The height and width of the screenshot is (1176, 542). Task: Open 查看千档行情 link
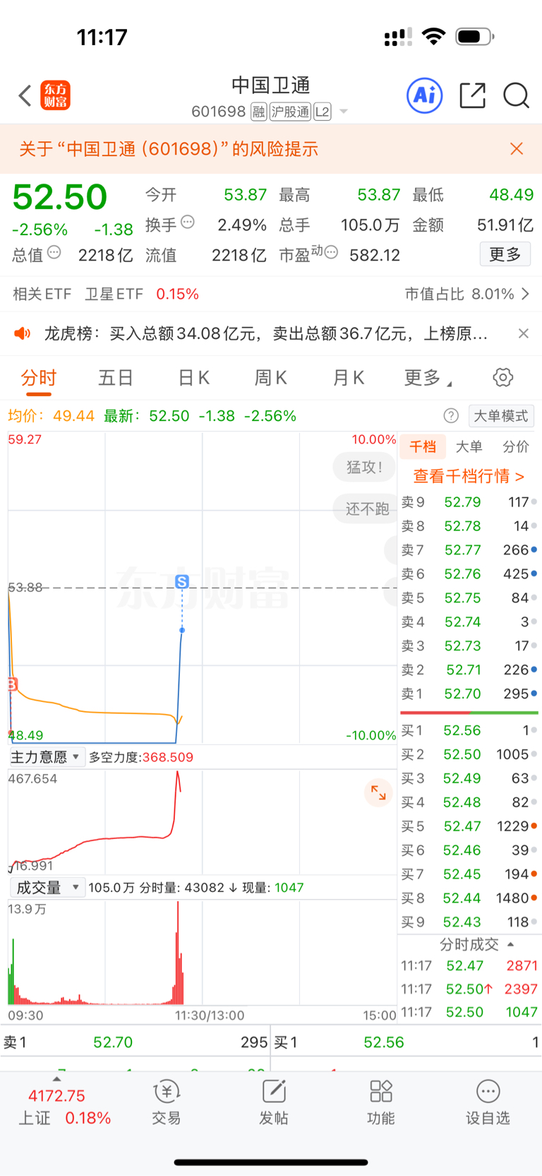click(469, 476)
